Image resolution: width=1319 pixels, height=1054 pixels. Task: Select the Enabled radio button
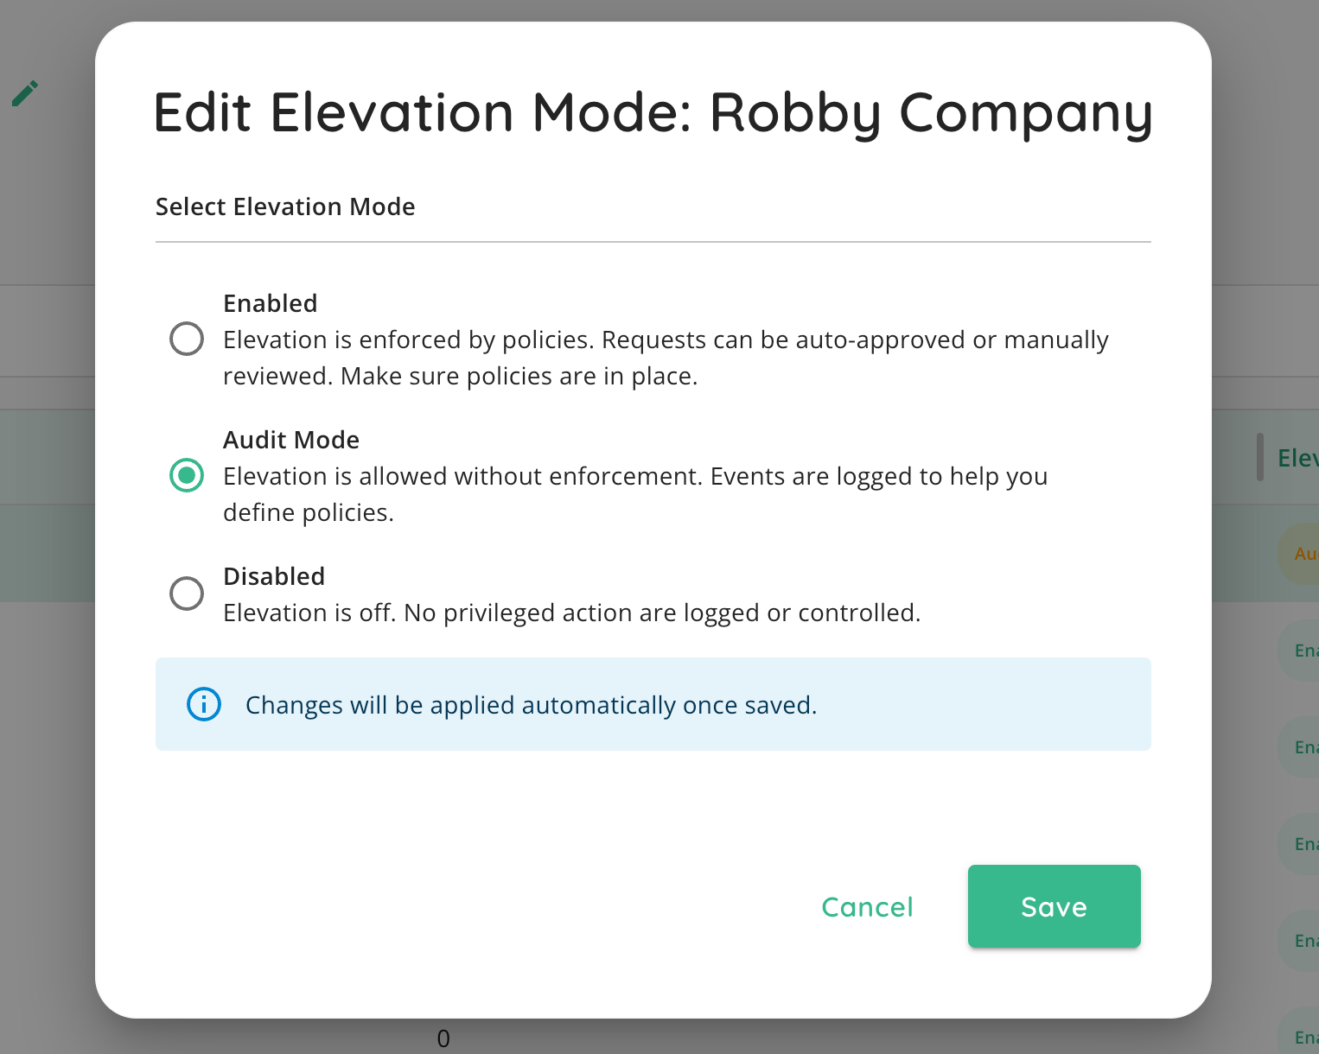point(187,339)
